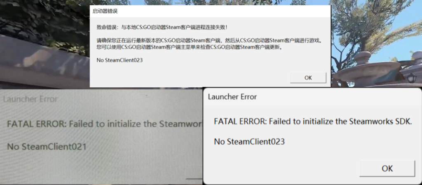The width and height of the screenshot is (422, 185).
Task: Click No SteamClient023 in the right English dialog
Action: click(x=249, y=141)
